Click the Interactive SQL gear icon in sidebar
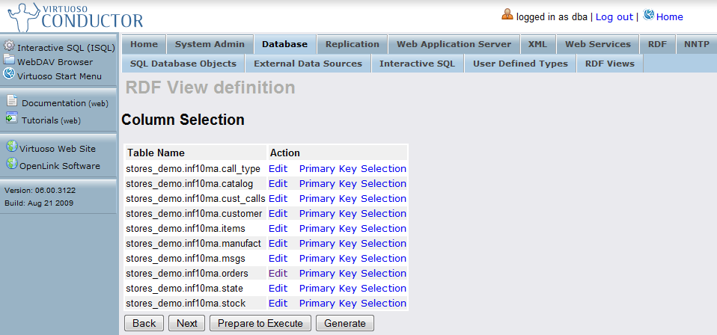Screen dimensions: 717x335 (x=9, y=46)
